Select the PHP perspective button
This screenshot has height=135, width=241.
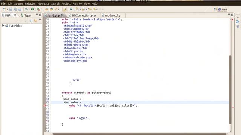(223, 9)
